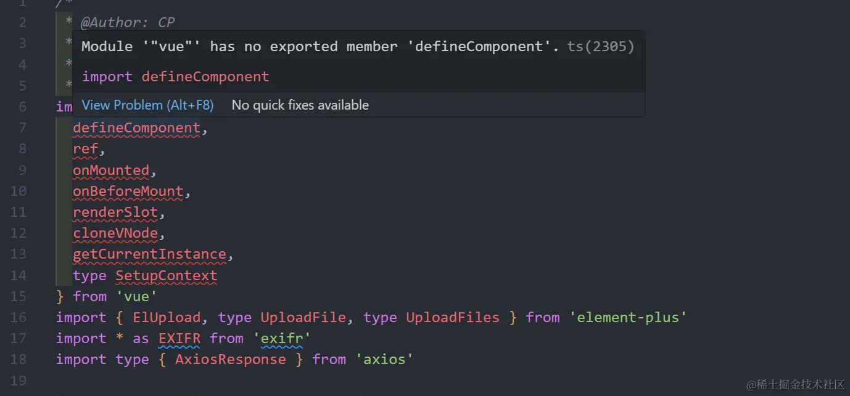The height and width of the screenshot is (396, 850).
Task: Click the AxiosResponse type on line 18
Action: coord(230,360)
